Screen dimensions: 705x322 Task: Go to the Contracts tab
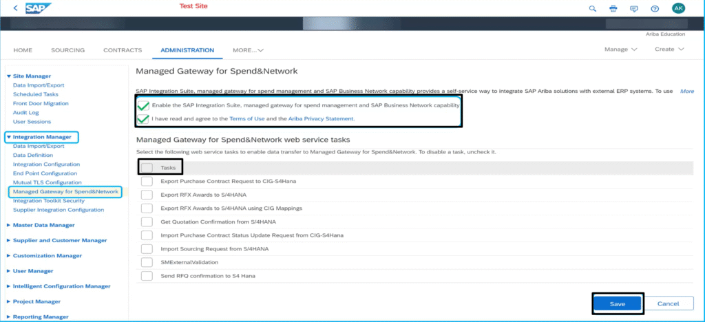pyautogui.click(x=123, y=50)
